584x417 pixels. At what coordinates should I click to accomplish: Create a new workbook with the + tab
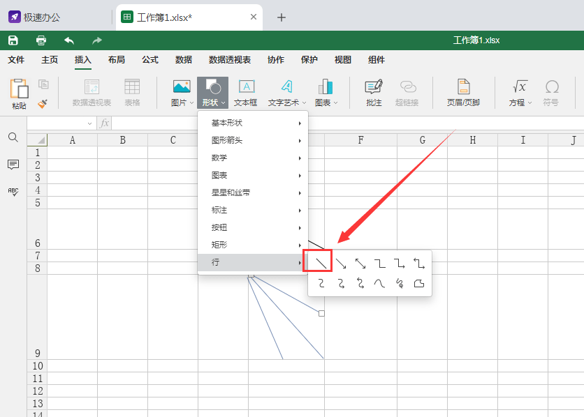point(282,19)
